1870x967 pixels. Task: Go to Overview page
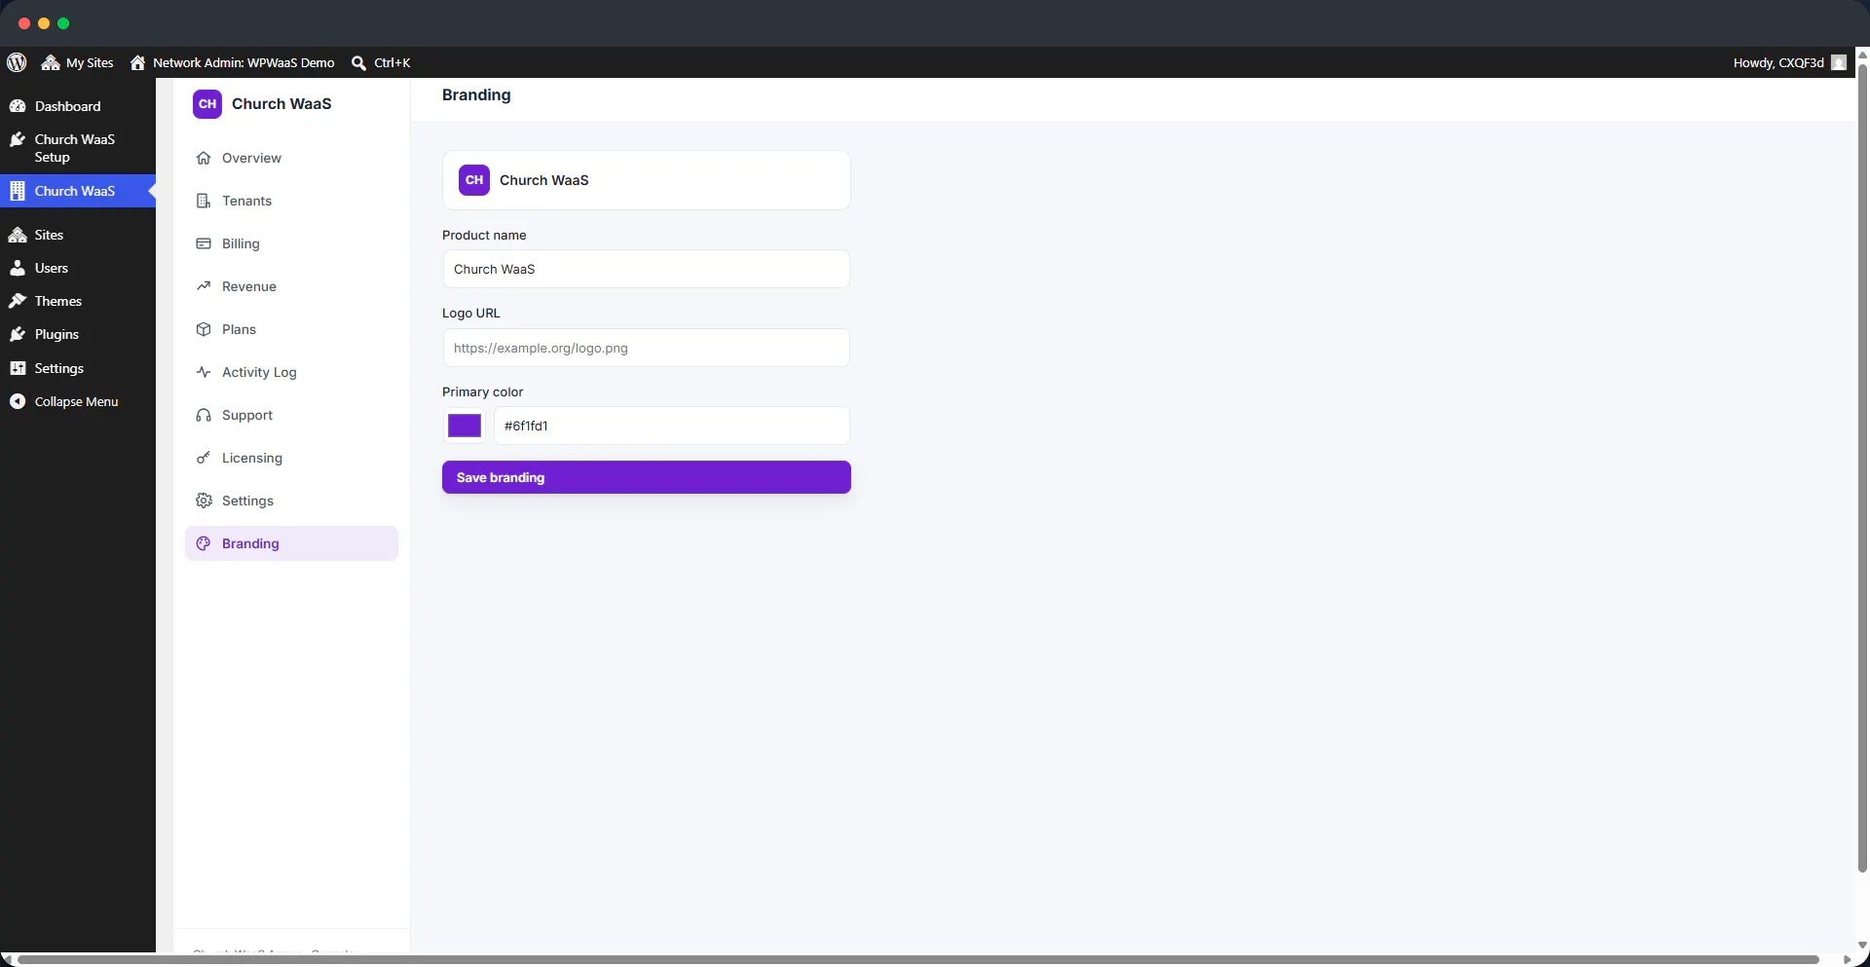tap(291, 158)
